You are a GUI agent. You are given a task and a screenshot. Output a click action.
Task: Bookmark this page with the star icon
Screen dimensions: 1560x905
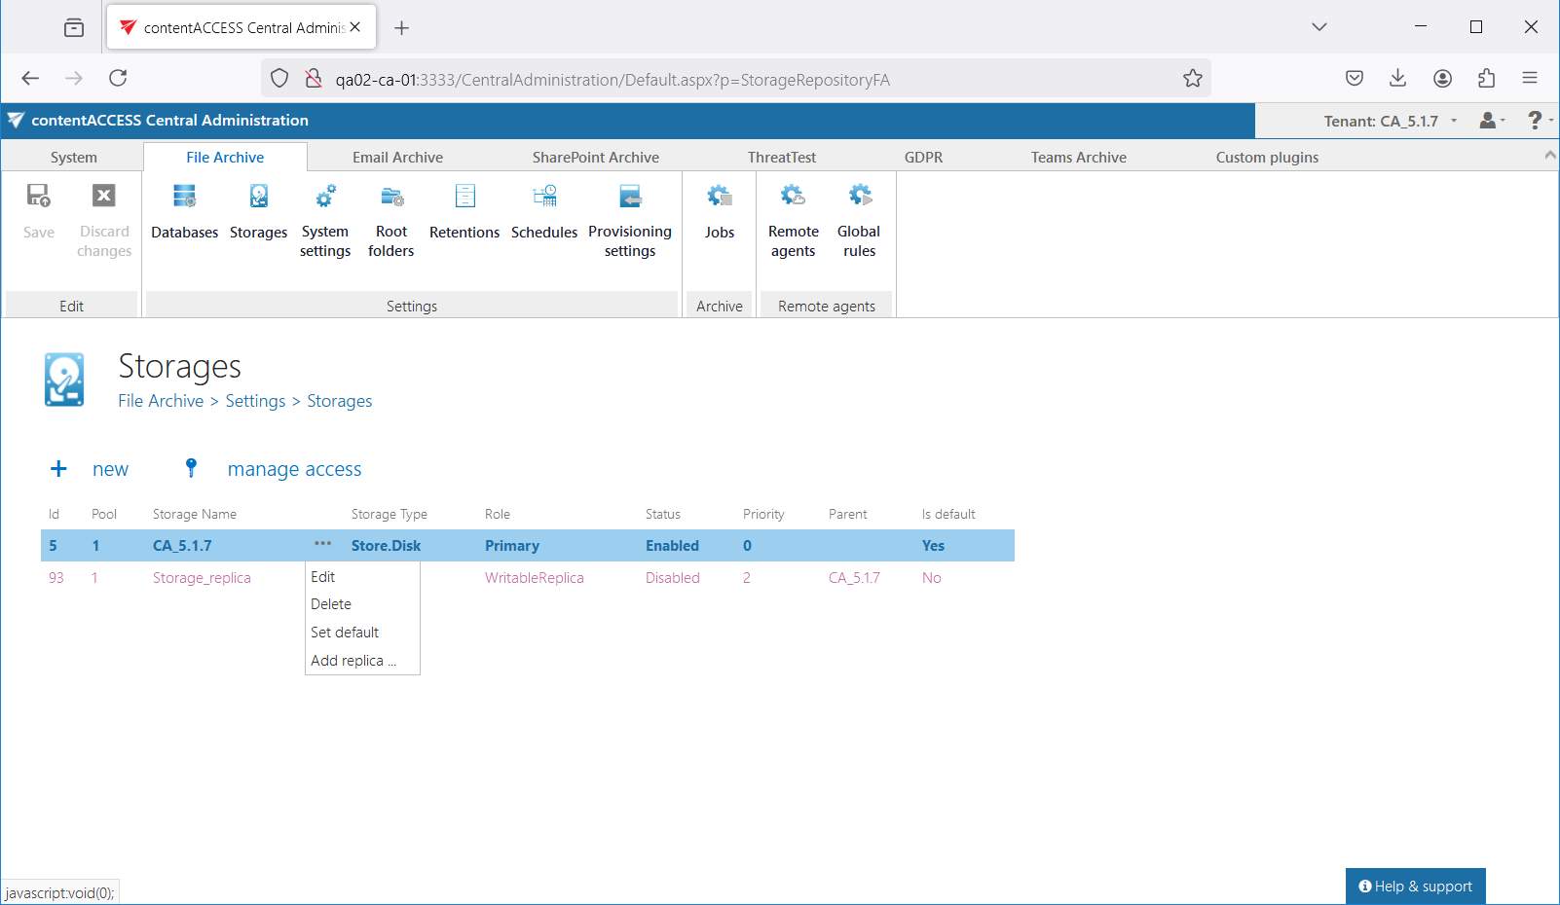point(1192,79)
